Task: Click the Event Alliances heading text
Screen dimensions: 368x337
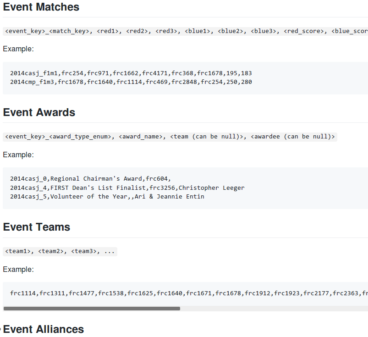Action: (44, 330)
